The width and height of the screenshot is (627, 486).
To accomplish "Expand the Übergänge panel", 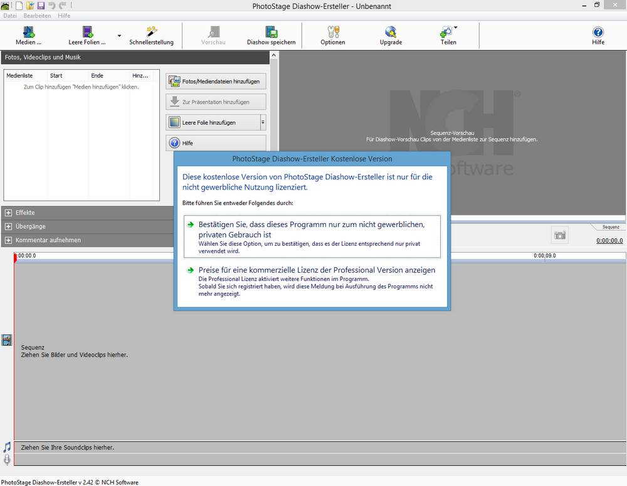I will click(9, 226).
